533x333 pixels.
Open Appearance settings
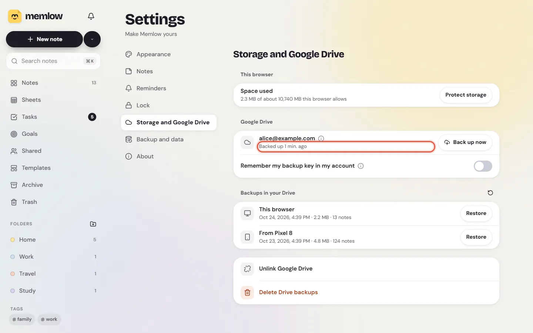click(x=169, y=54)
